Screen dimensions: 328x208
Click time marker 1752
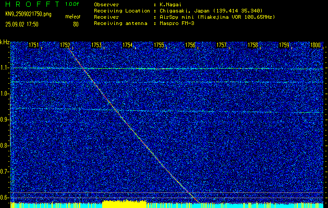click(x=65, y=45)
